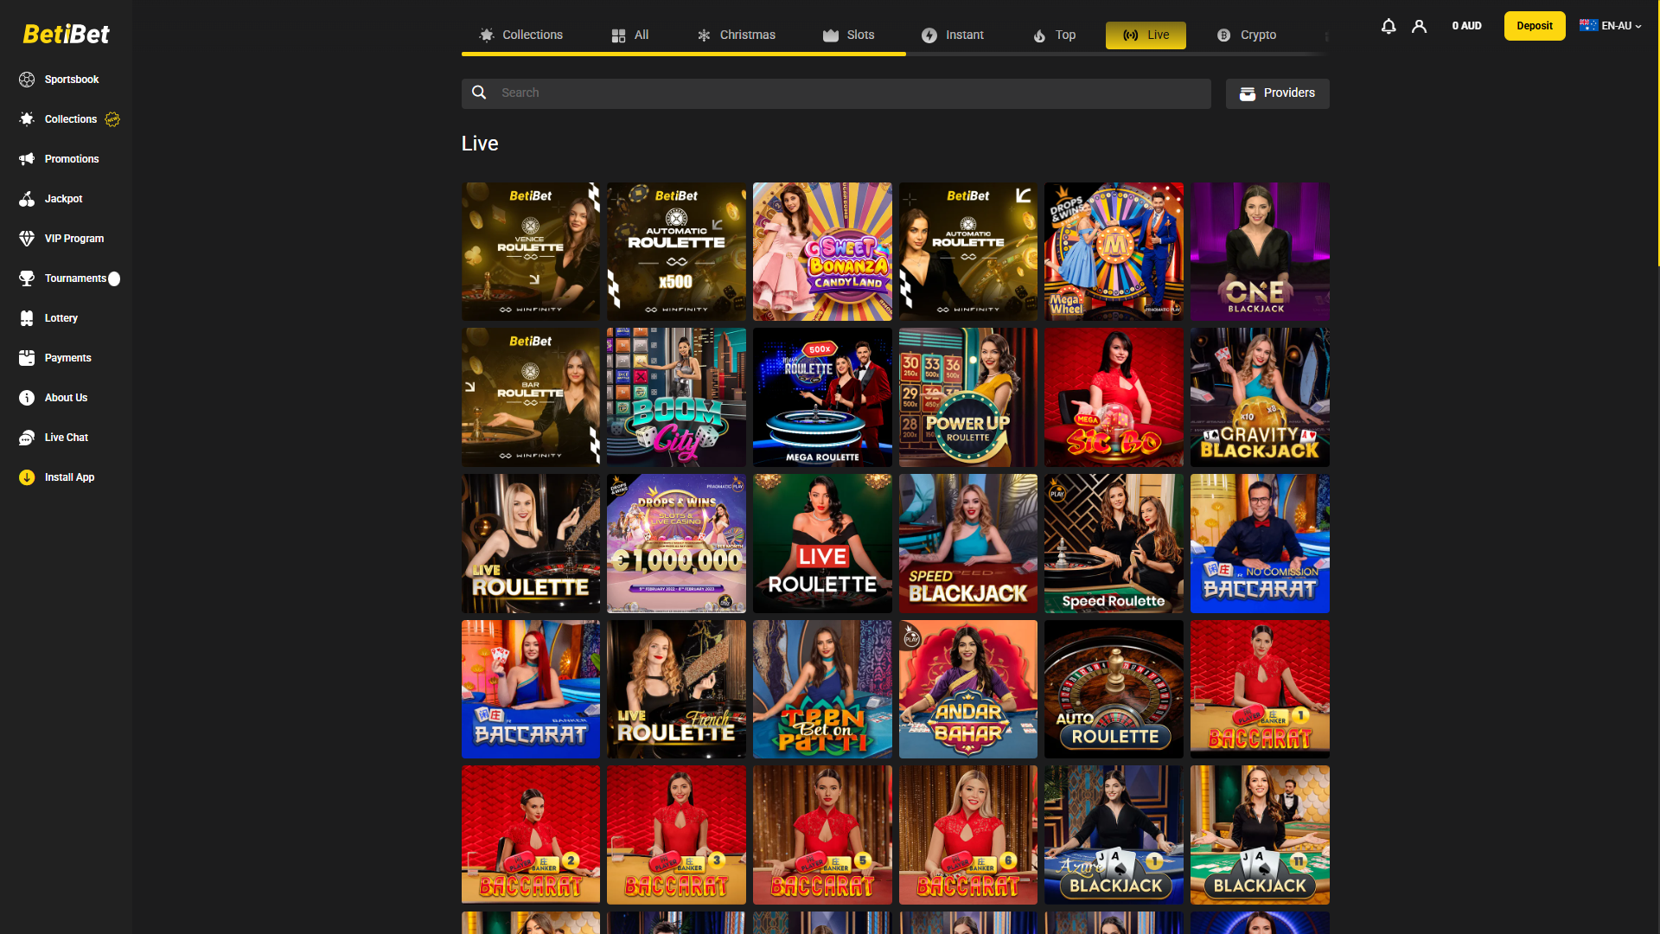Open Automatic Roulette x500 game

point(676,252)
